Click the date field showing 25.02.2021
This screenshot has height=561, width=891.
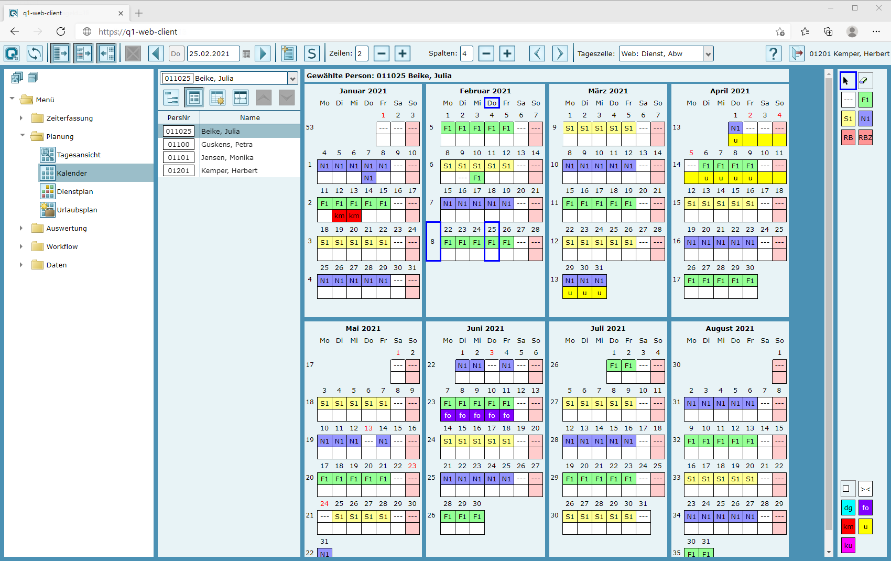(x=213, y=53)
